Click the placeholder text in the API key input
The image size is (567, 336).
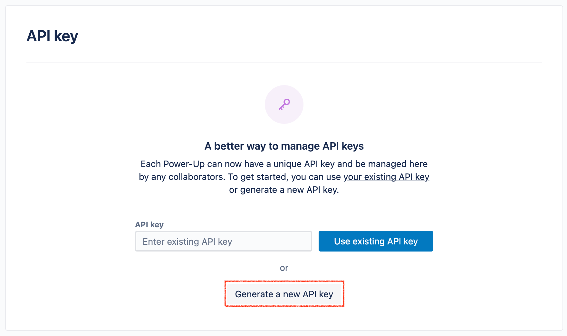[187, 242]
